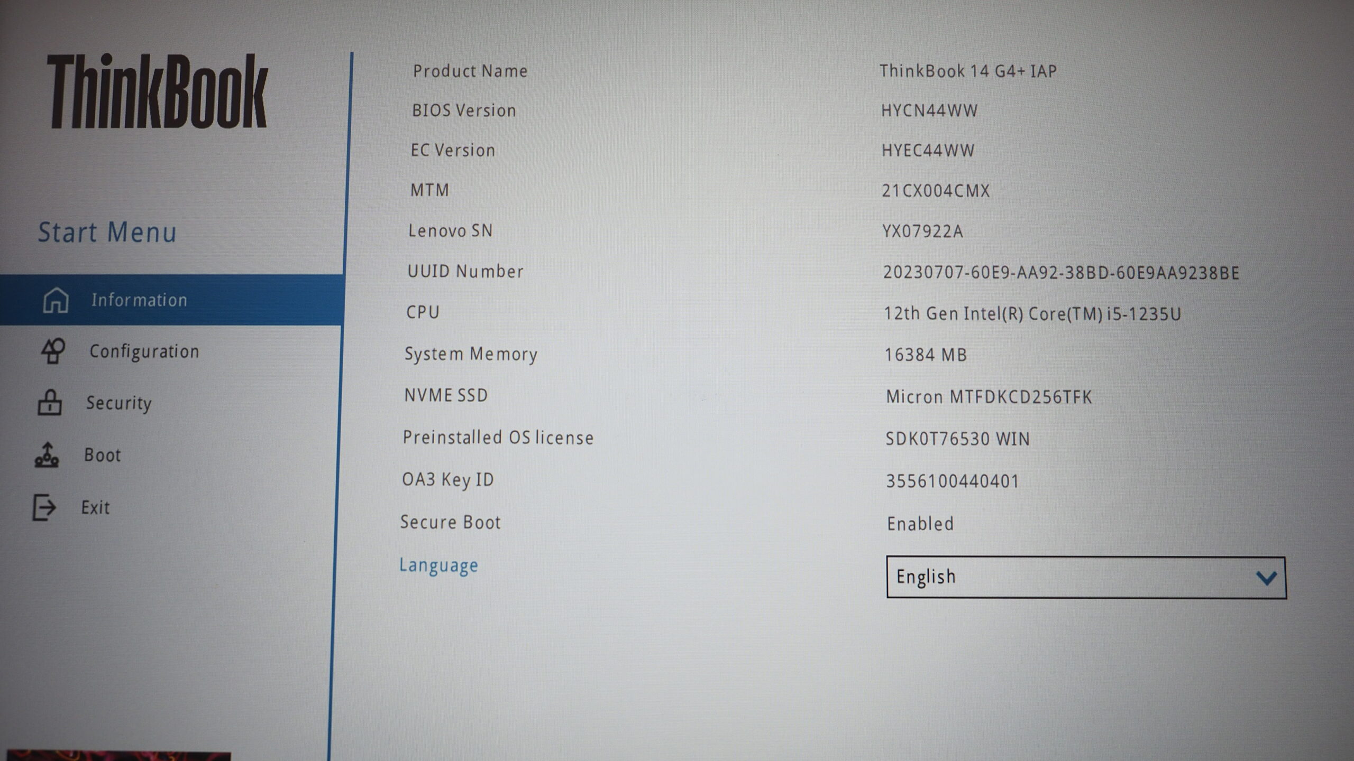Click the Exit door-arrow icon

point(44,507)
